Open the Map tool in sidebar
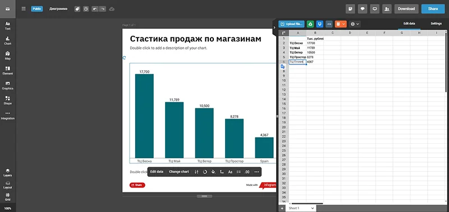 point(8,55)
